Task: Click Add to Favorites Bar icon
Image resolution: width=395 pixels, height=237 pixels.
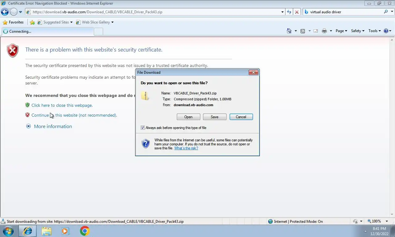Action: coord(32,22)
